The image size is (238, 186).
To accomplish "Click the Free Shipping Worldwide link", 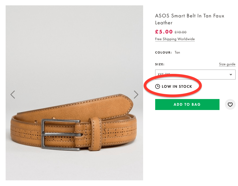I will pyautogui.click(x=175, y=39).
